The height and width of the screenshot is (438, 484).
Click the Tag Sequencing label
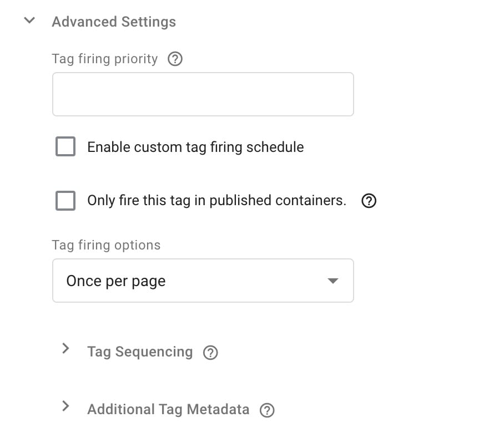(x=140, y=352)
